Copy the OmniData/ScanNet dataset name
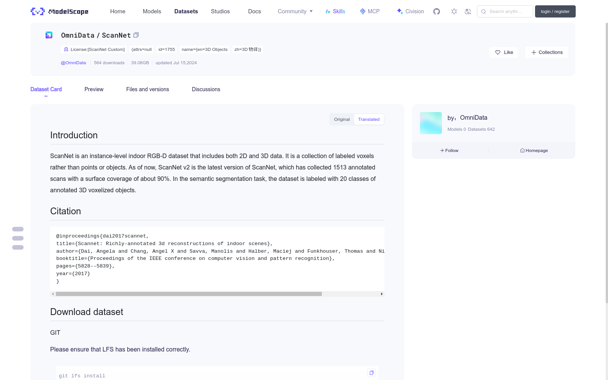 click(136, 35)
